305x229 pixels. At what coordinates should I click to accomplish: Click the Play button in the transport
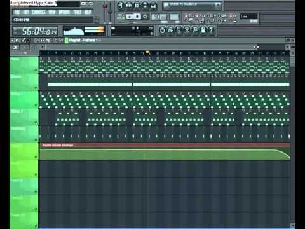coord(130,17)
